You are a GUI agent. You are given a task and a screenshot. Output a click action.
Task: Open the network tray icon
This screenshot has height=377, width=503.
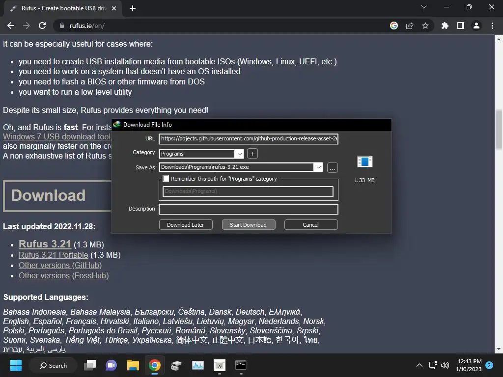433,365
